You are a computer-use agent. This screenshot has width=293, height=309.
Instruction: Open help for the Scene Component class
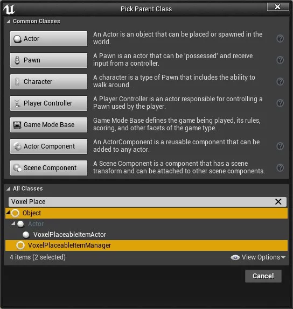pos(280,168)
